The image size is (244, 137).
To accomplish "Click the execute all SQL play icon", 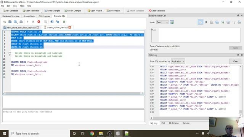I will click(x=27, y=22).
